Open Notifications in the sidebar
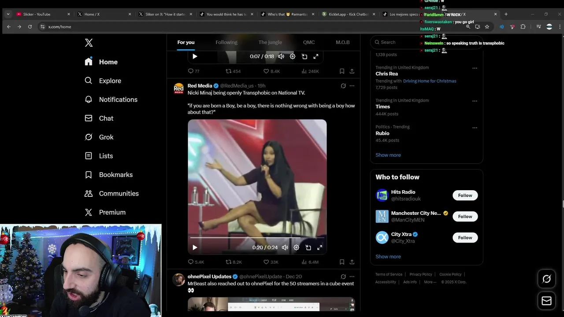Screen dimensions: 564x317 point(111,100)
